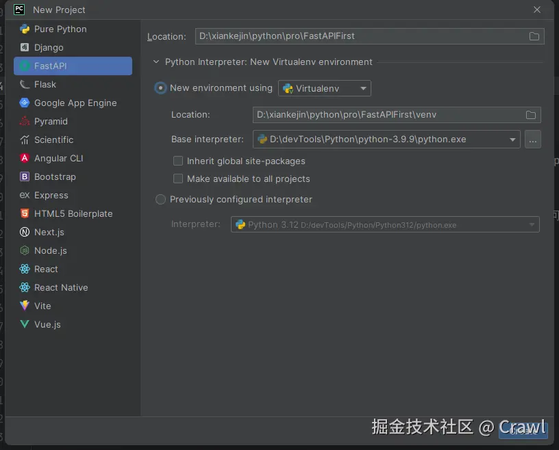559x450 pixels.
Task: Select Express project type label
Action: pos(51,195)
